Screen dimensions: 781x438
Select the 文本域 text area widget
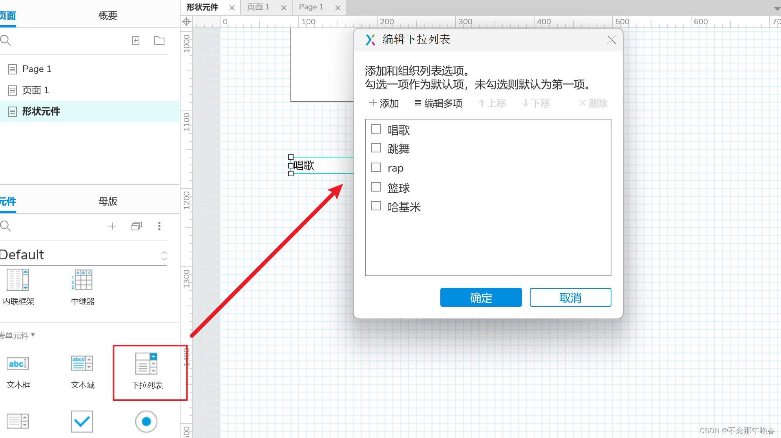pyautogui.click(x=82, y=364)
